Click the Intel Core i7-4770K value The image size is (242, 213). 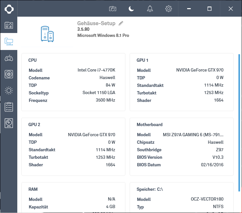(96, 70)
